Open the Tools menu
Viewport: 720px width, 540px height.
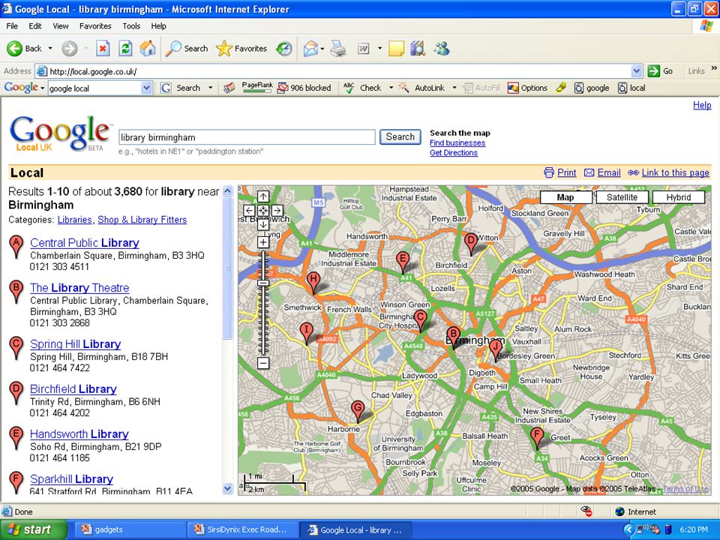(x=131, y=26)
